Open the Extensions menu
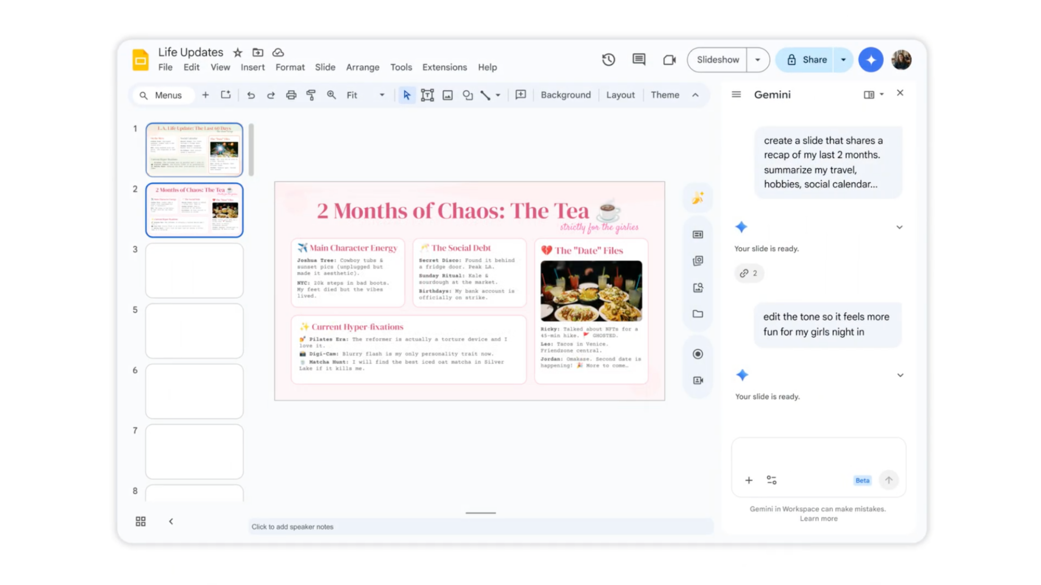 [444, 67]
